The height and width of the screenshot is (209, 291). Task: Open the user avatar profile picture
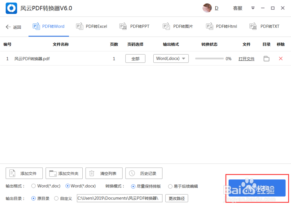tap(207, 8)
